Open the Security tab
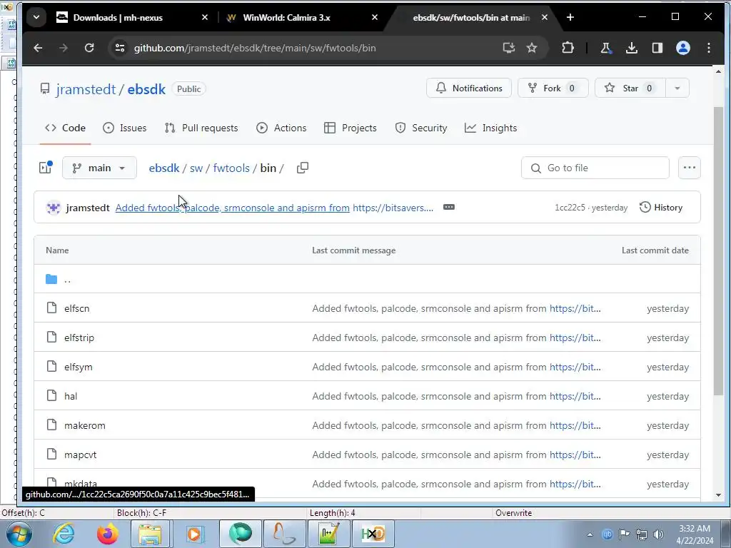 click(x=421, y=128)
